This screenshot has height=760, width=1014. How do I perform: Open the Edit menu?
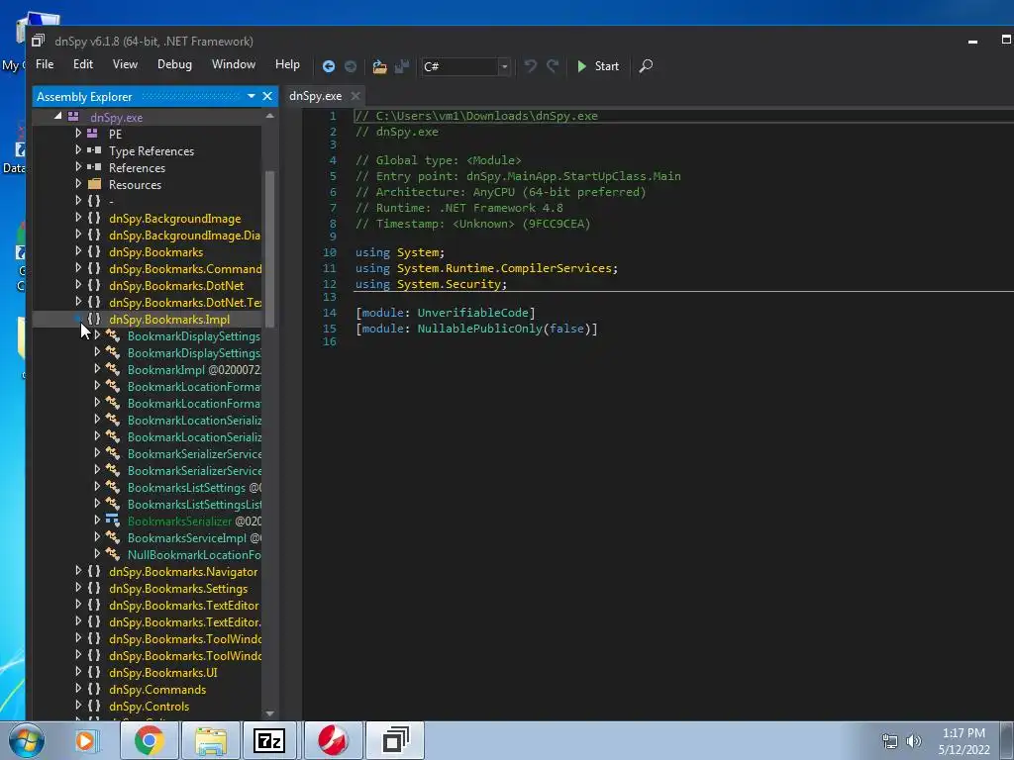click(83, 64)
